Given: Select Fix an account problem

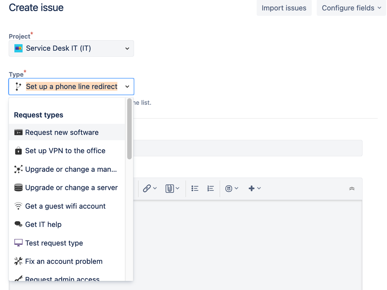Looking at the screenshot, I should pyautogui.click(x=67, y=261).
